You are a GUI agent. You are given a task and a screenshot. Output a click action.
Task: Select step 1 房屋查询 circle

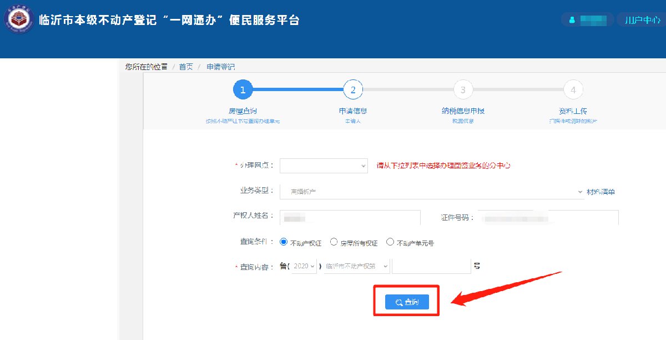coord(243,89)
